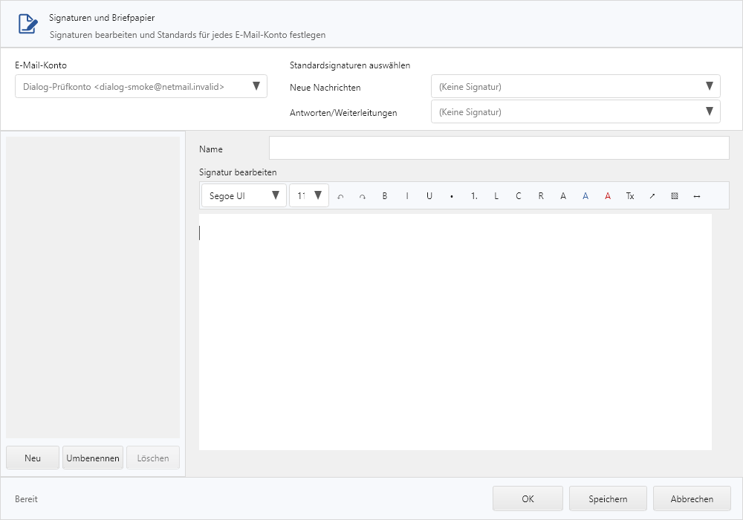This screenshot has height=520, width=743.
Task: Click the red A color button
Action: (608, 196)
